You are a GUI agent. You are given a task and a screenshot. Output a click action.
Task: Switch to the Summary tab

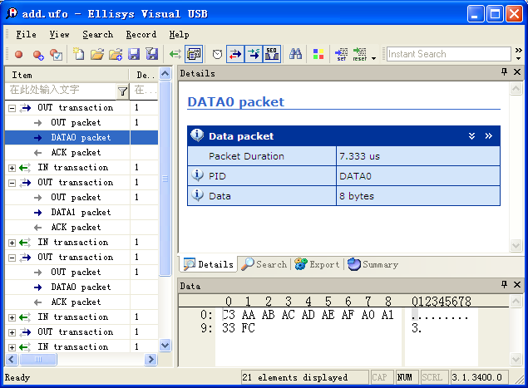tap(373, 264)
